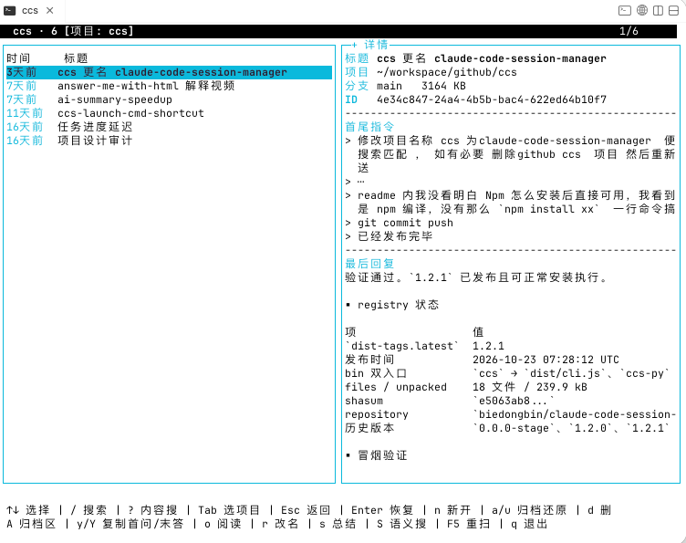Click the size value "3164 KB"
This screenshot has height=543, width=686.
[x=443, y=86]
